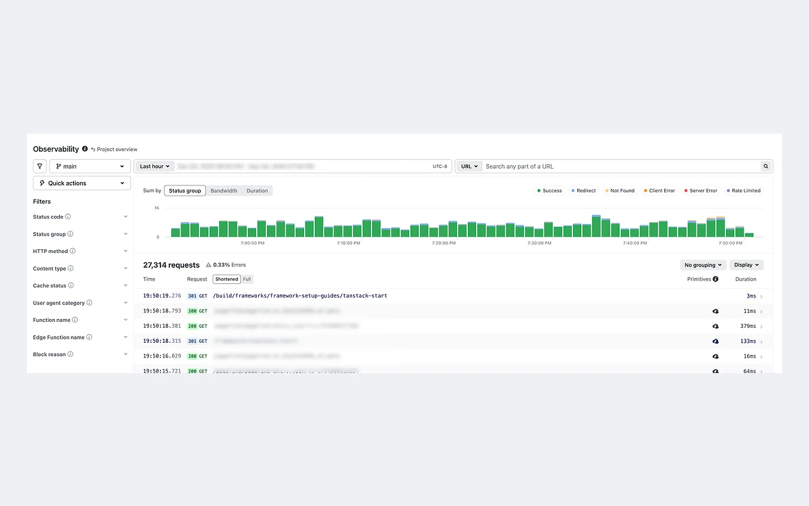Viewport: 809px width, 506px height.
Task: Open row details arrow for the 379ms request
Action: pos(762,326)
